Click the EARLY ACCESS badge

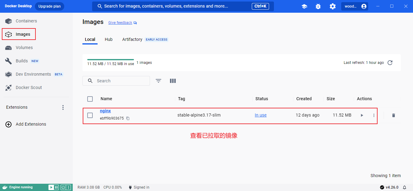[x=157, y=39]
